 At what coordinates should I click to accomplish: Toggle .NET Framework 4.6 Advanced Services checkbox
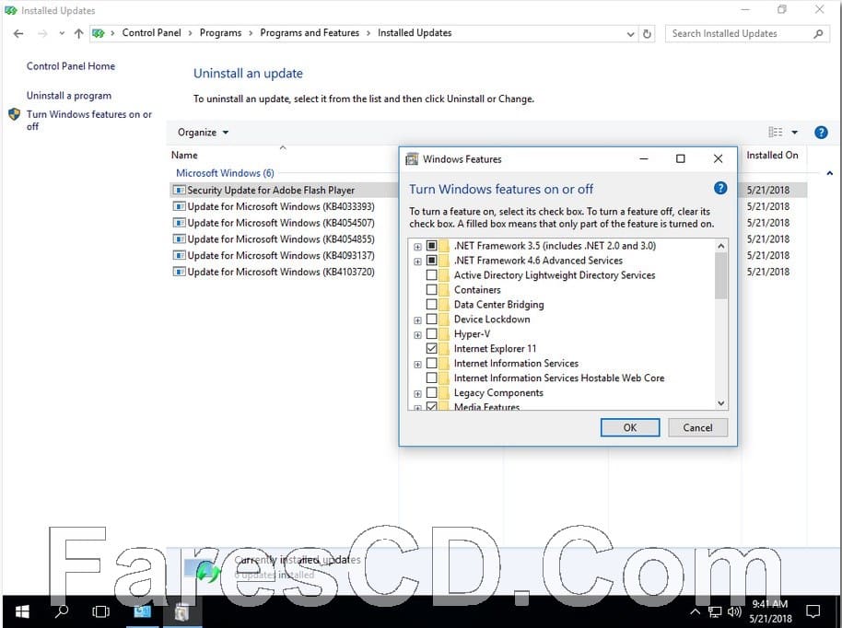432,261
